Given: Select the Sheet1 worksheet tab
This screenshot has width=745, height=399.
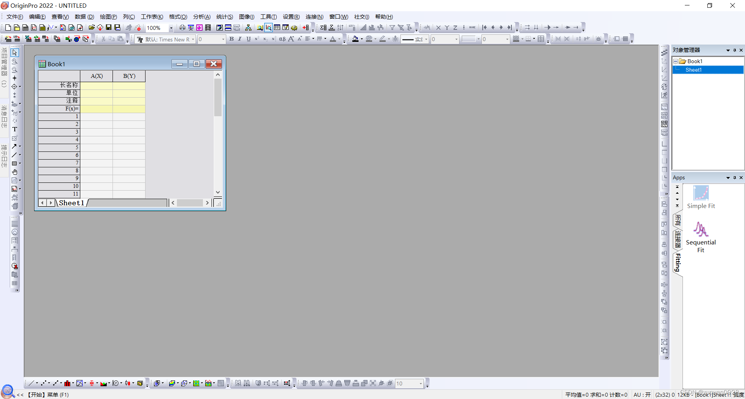Looking at the screenshot, I should 72,203.
